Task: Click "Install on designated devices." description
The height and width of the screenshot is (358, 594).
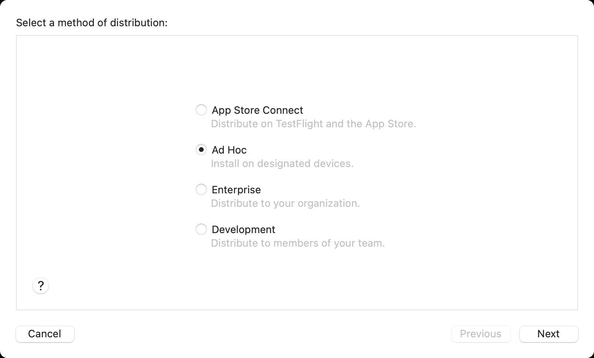Action: [282, 163]
